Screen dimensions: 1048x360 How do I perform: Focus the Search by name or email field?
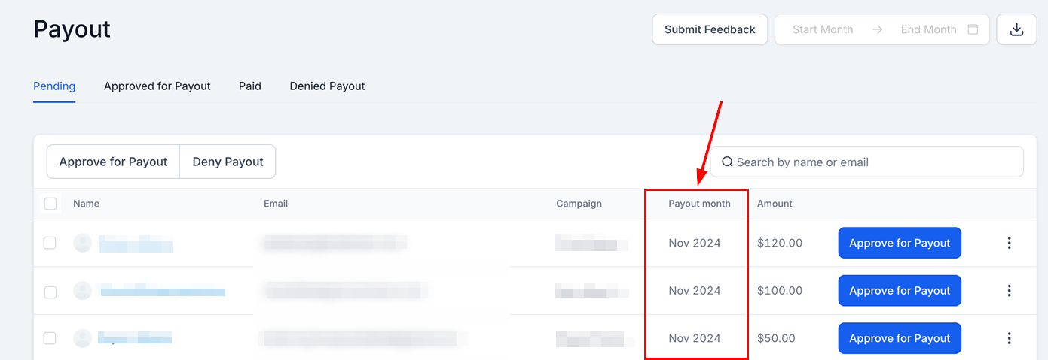[866, 162]
